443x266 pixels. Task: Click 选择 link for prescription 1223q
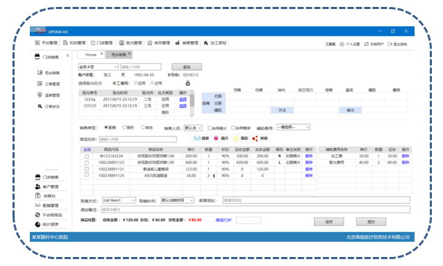(183, 99)
